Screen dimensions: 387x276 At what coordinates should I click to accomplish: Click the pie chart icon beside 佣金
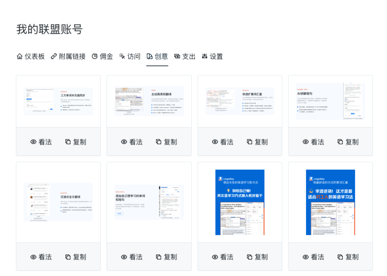(x=94, y=56)
